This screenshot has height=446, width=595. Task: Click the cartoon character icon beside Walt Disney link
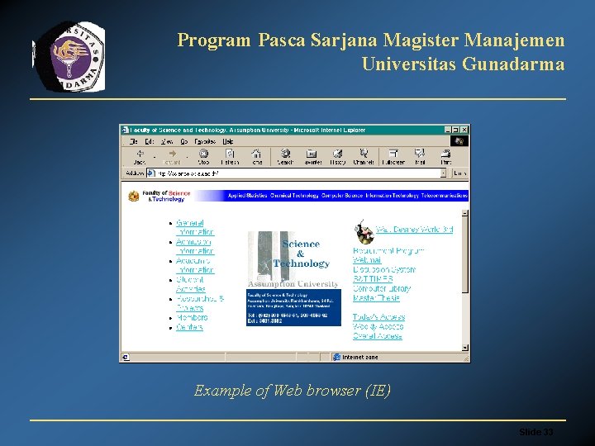[x=364, y=232]
